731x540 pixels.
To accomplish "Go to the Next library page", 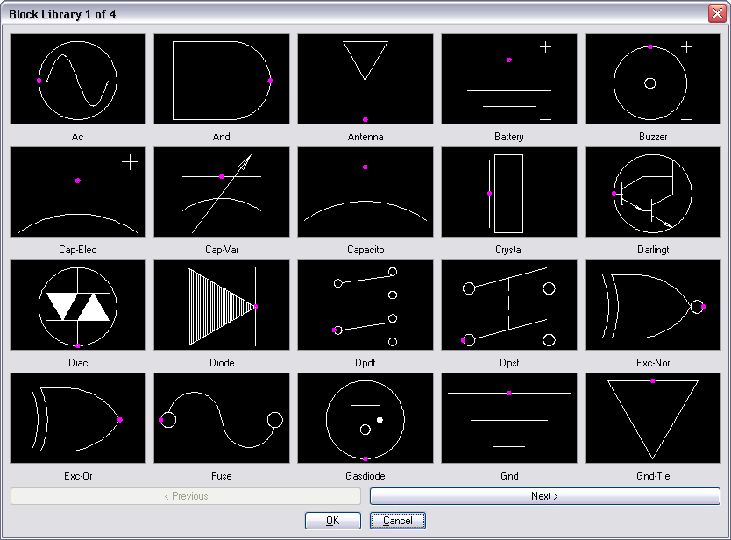I will pyautogui.click(x=544, y=496).
